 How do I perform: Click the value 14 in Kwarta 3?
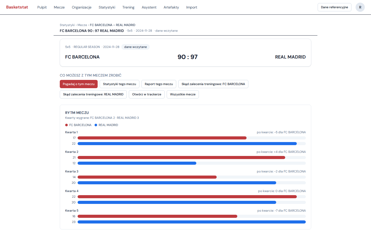coord(74,177)
